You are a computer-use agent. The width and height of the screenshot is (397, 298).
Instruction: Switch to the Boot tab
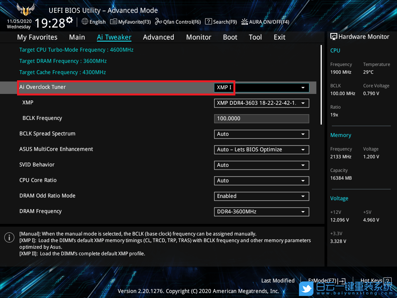click(x=230, y=37)
